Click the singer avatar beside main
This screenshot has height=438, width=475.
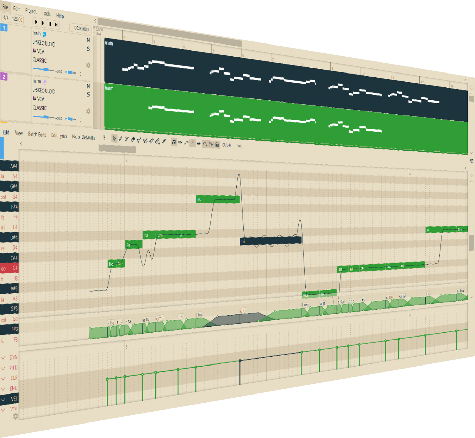click(44, 34)
